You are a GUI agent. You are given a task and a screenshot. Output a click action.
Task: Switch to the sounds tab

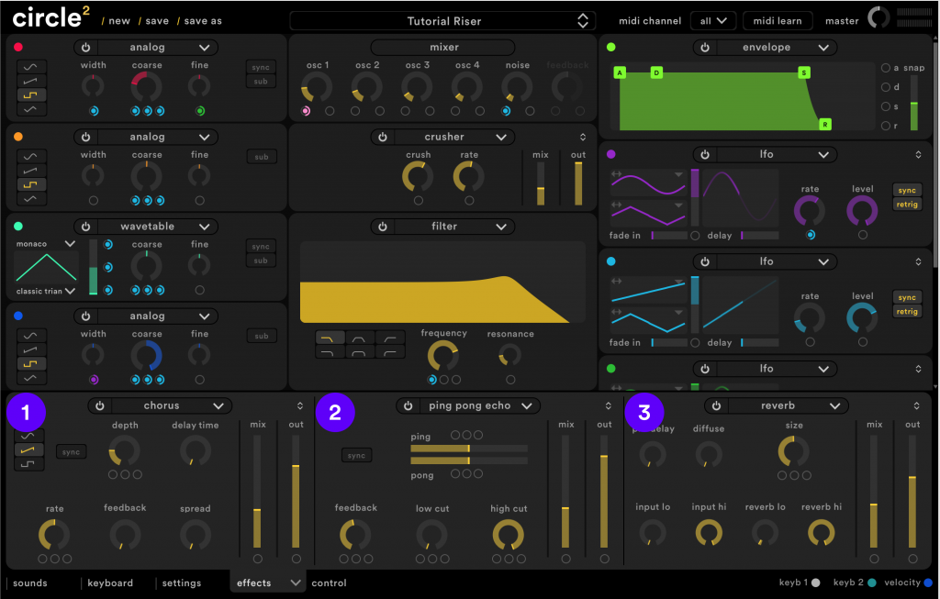30,582
